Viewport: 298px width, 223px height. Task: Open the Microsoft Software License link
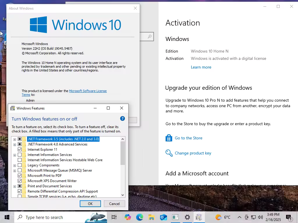(88, 91)
